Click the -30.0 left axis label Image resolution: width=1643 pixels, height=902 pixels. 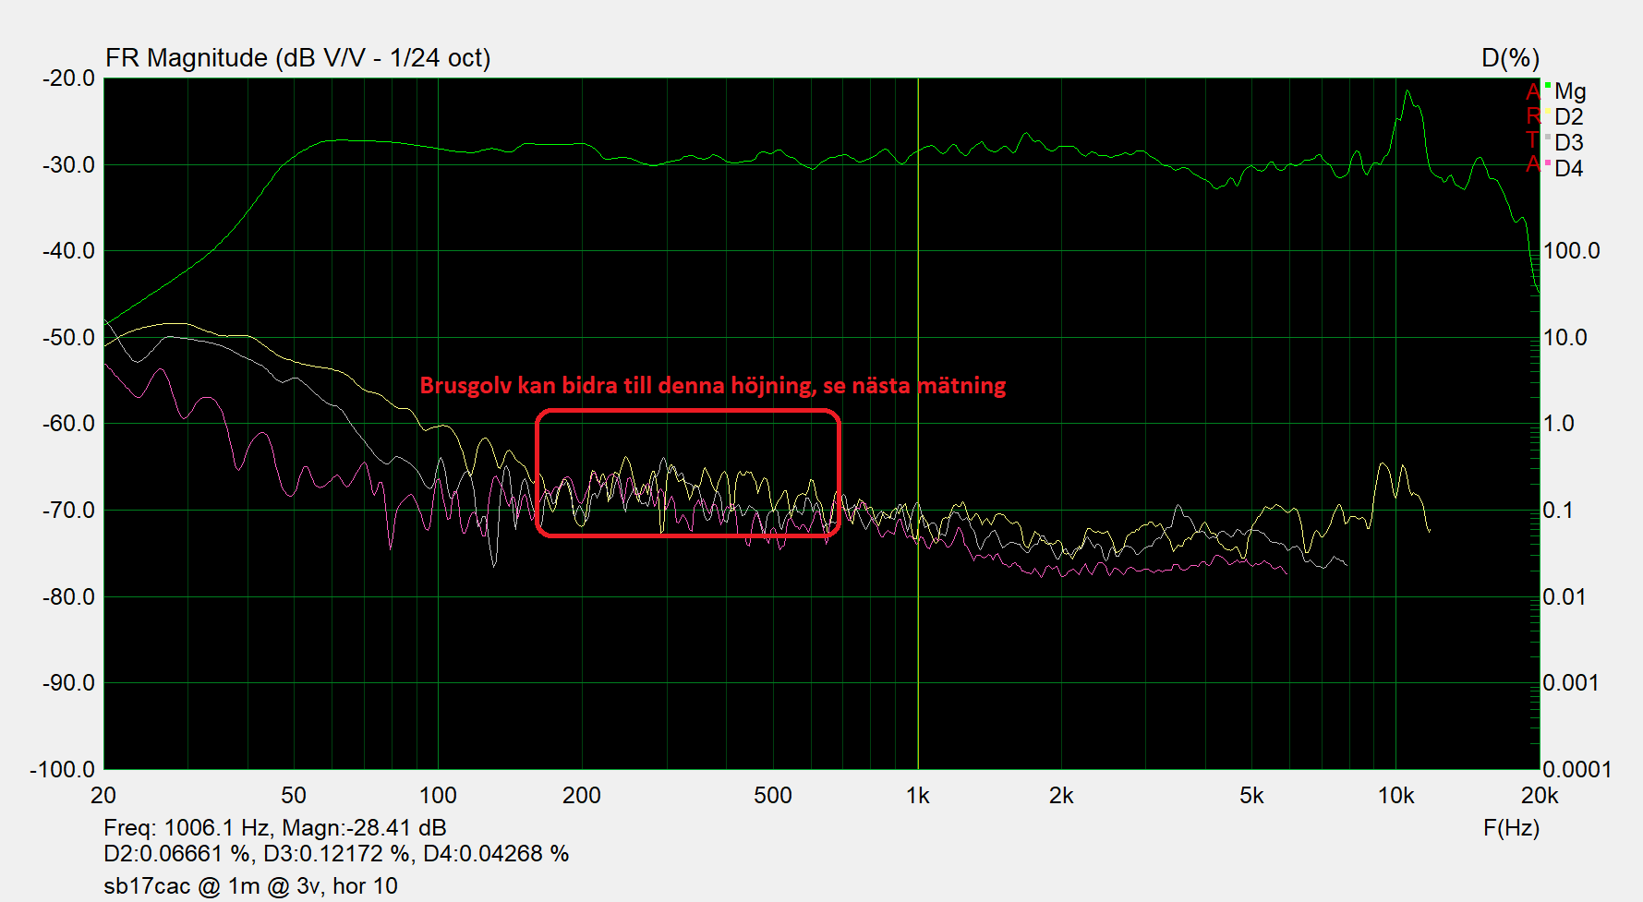click(69, 165)
